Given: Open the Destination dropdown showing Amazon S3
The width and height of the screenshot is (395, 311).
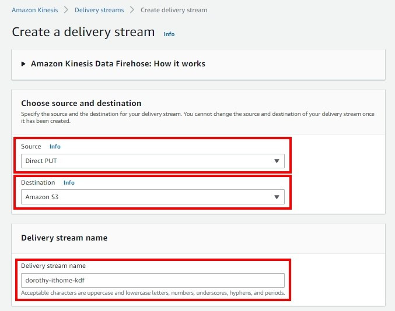Looking at the screenshot, I should click(x=153, y=197).
